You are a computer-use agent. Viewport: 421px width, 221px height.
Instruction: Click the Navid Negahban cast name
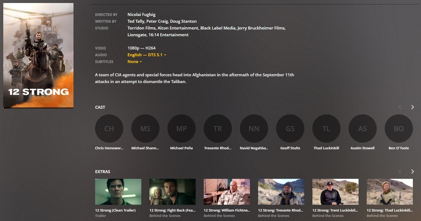(254, 148)
